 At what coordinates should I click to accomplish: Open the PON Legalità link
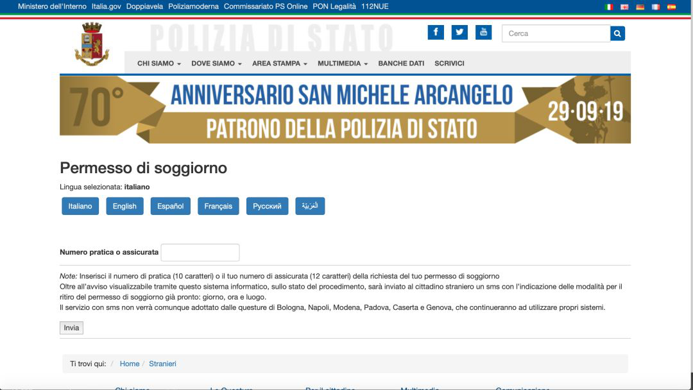334,6
